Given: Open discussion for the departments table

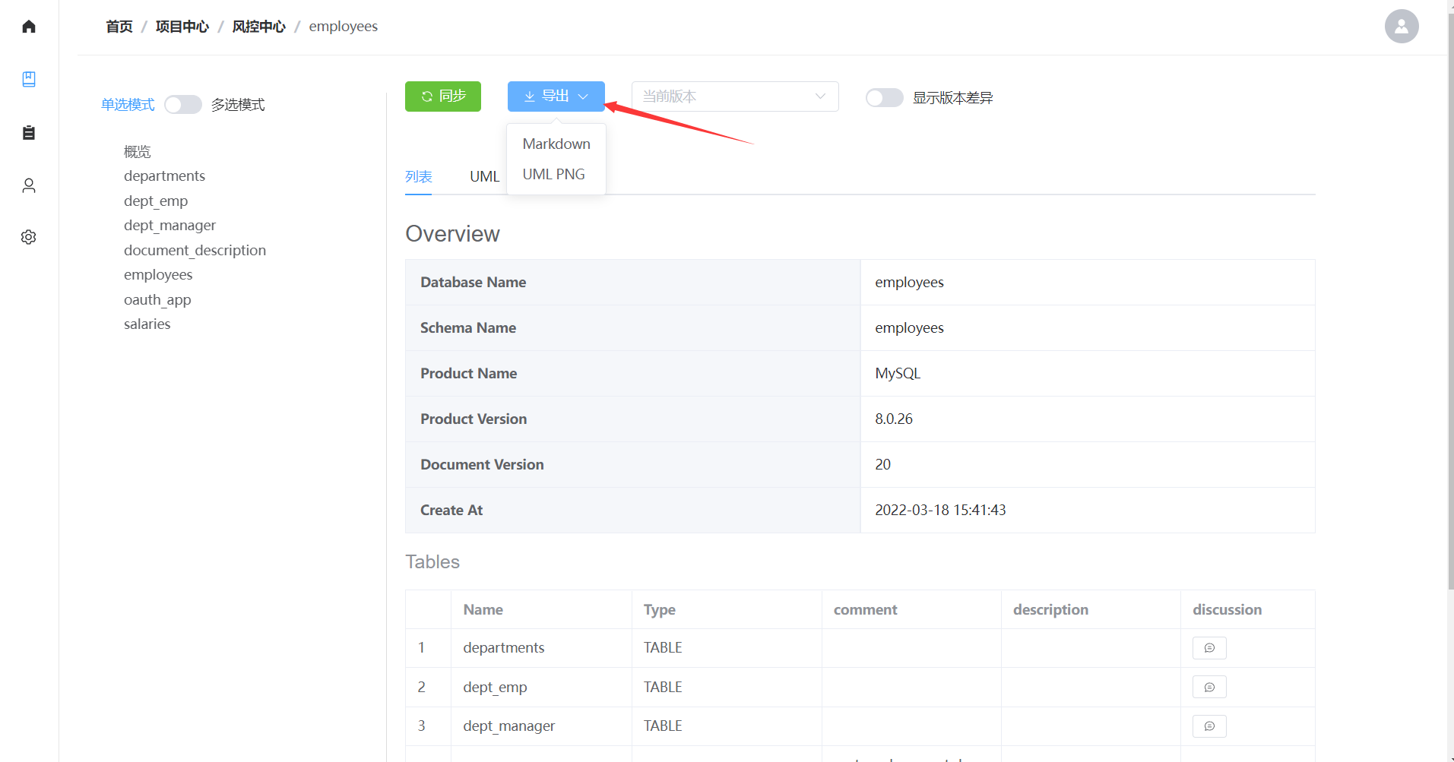Looking at the screenshot, I should [1208, 648].
